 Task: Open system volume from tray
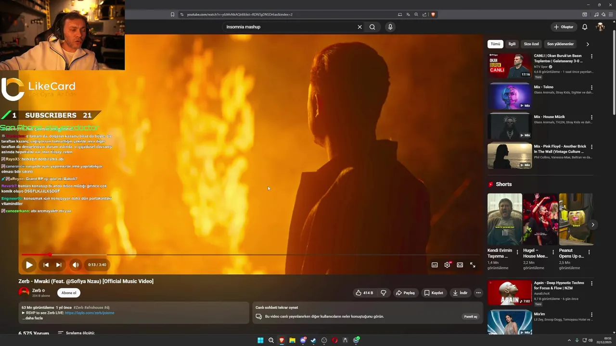[x=591, y=340]
